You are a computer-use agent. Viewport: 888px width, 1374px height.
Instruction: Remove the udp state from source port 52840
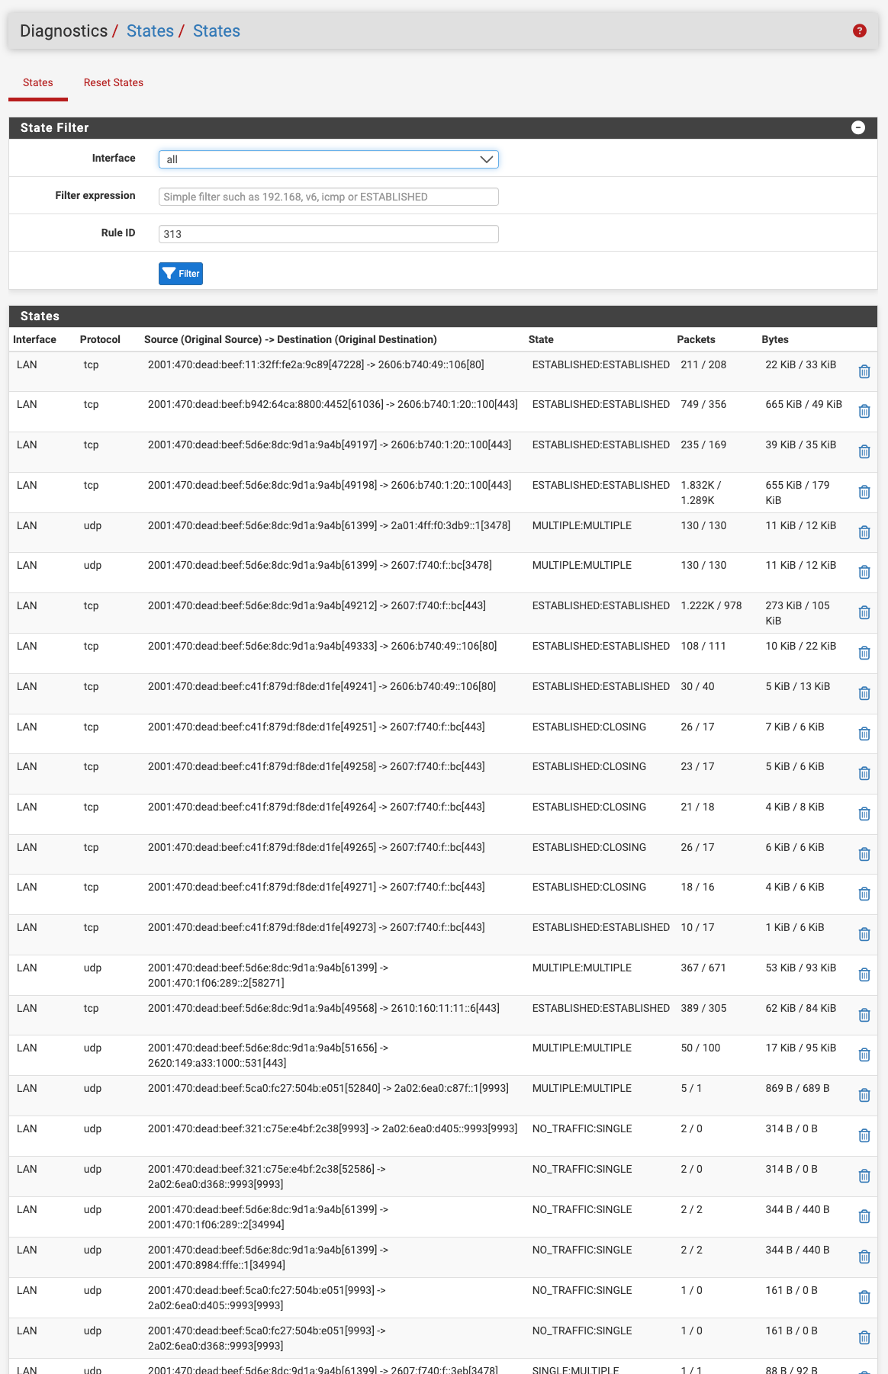click(x=864, y=1095)
